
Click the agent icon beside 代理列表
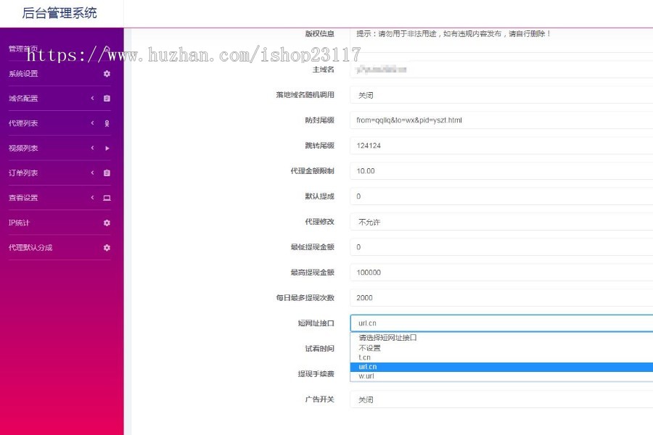point(106,123)
